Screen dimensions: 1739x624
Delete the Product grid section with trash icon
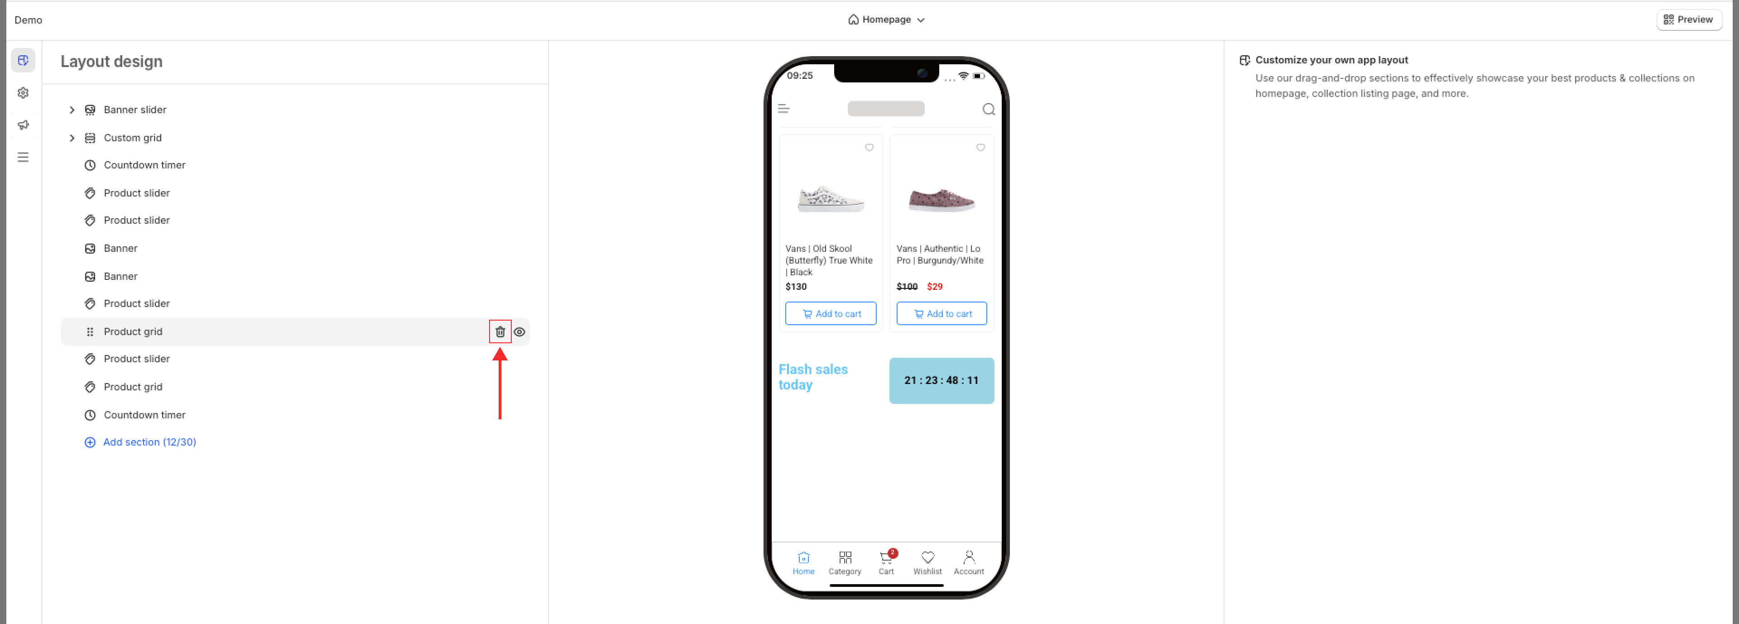(x=500, y=331)
